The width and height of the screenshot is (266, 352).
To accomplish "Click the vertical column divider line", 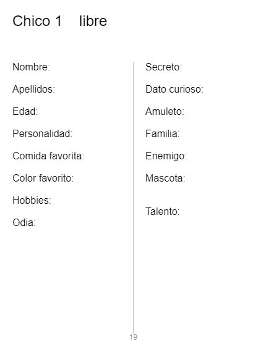I will (x=133, y=196).
